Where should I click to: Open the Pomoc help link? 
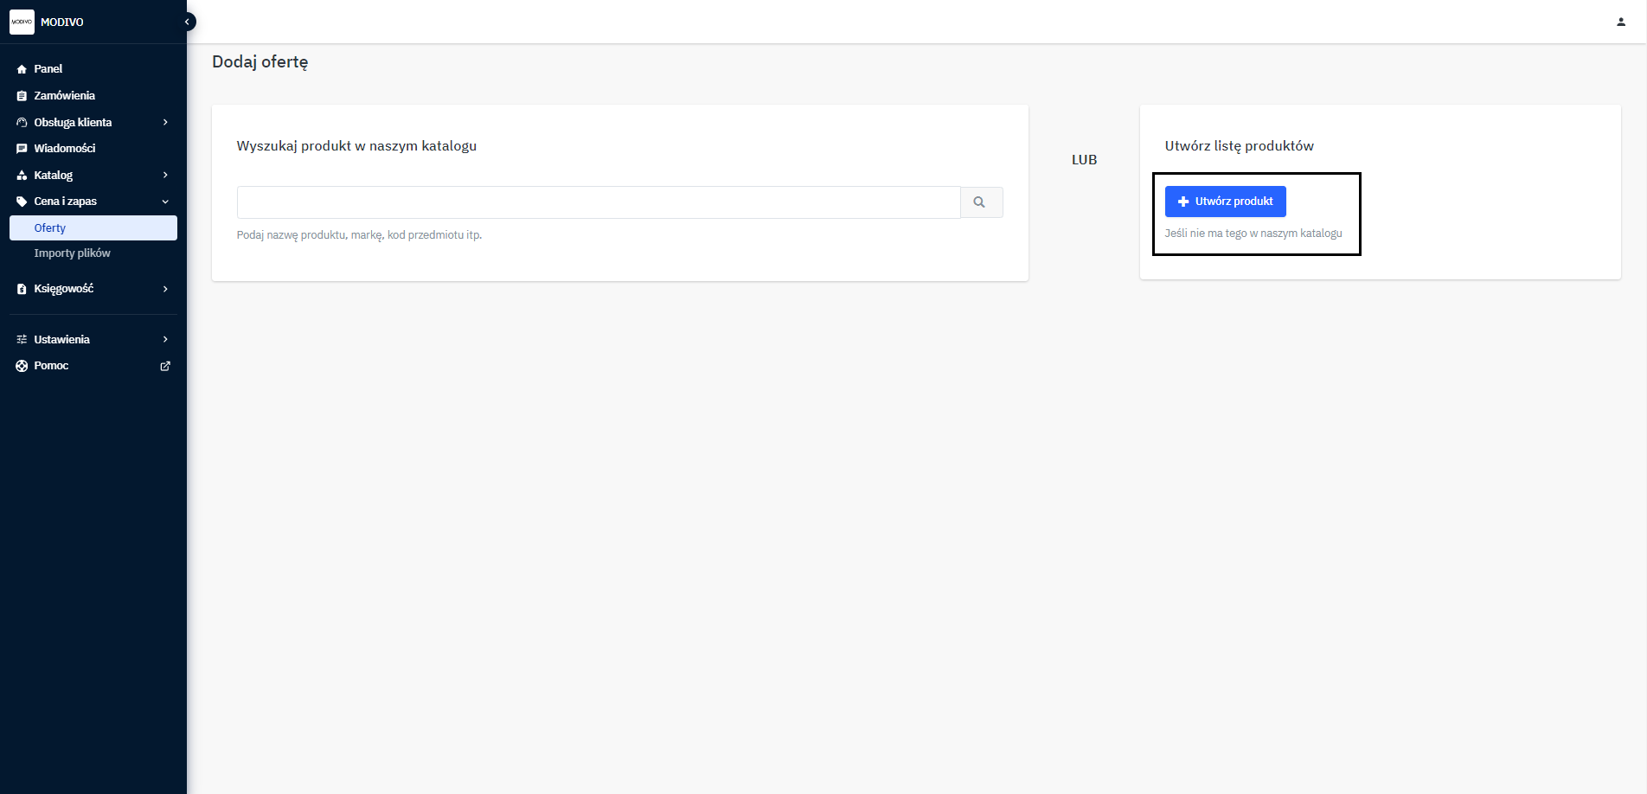pos(52,366)
